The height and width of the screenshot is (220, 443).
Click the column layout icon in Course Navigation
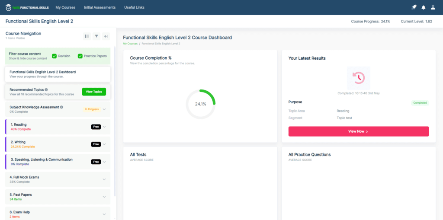point(87,36)
